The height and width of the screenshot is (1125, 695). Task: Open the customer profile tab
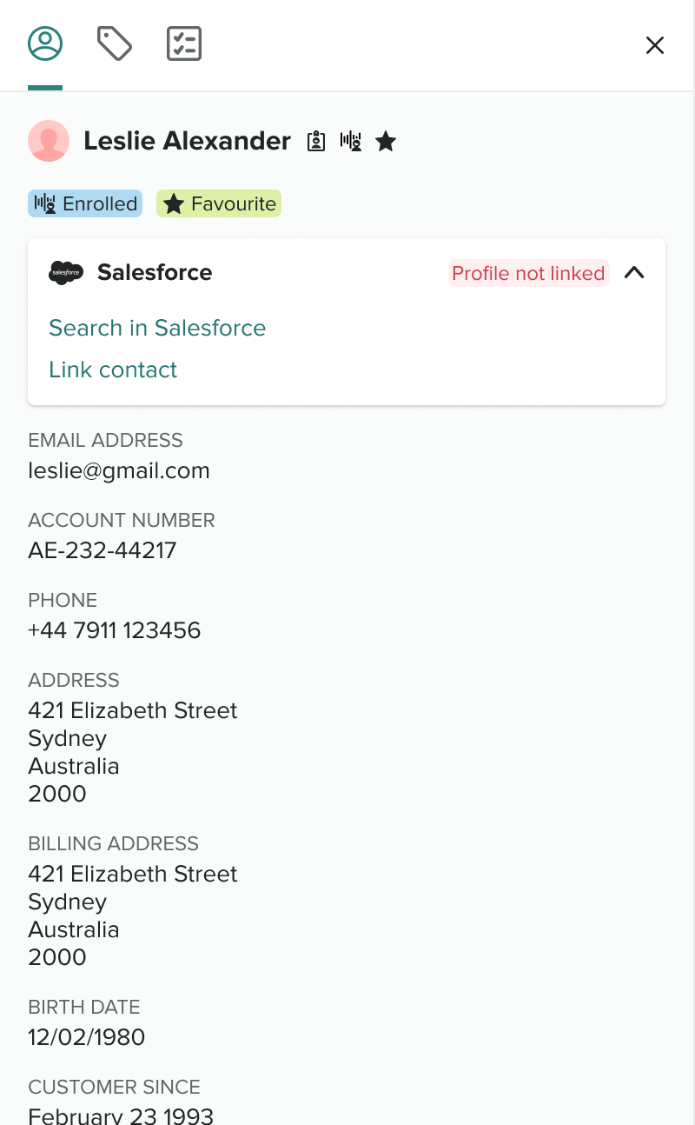click(x=45, y=43)
